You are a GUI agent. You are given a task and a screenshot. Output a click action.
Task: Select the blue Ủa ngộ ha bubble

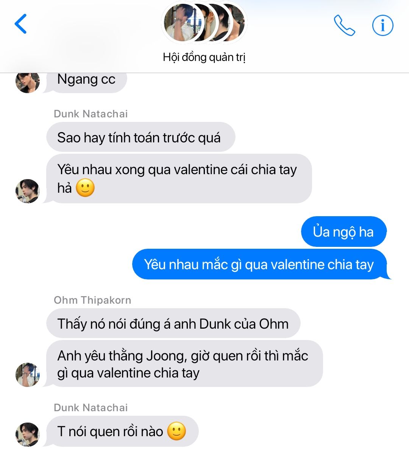(x=343, y=232)
